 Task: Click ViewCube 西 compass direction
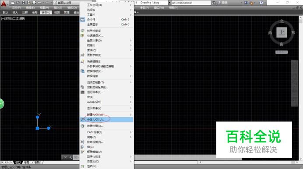(270, 33)
